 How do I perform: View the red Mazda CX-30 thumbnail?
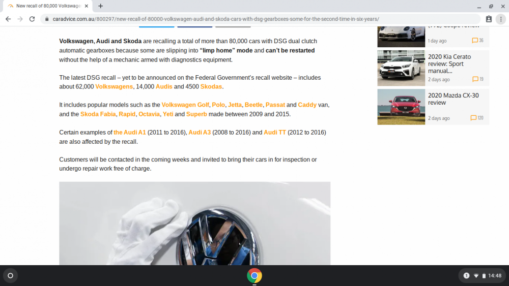(401, 107)
